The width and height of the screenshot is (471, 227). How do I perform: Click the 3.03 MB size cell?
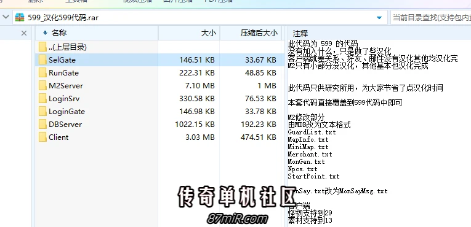pyautogui.click(x=200, y=137)
